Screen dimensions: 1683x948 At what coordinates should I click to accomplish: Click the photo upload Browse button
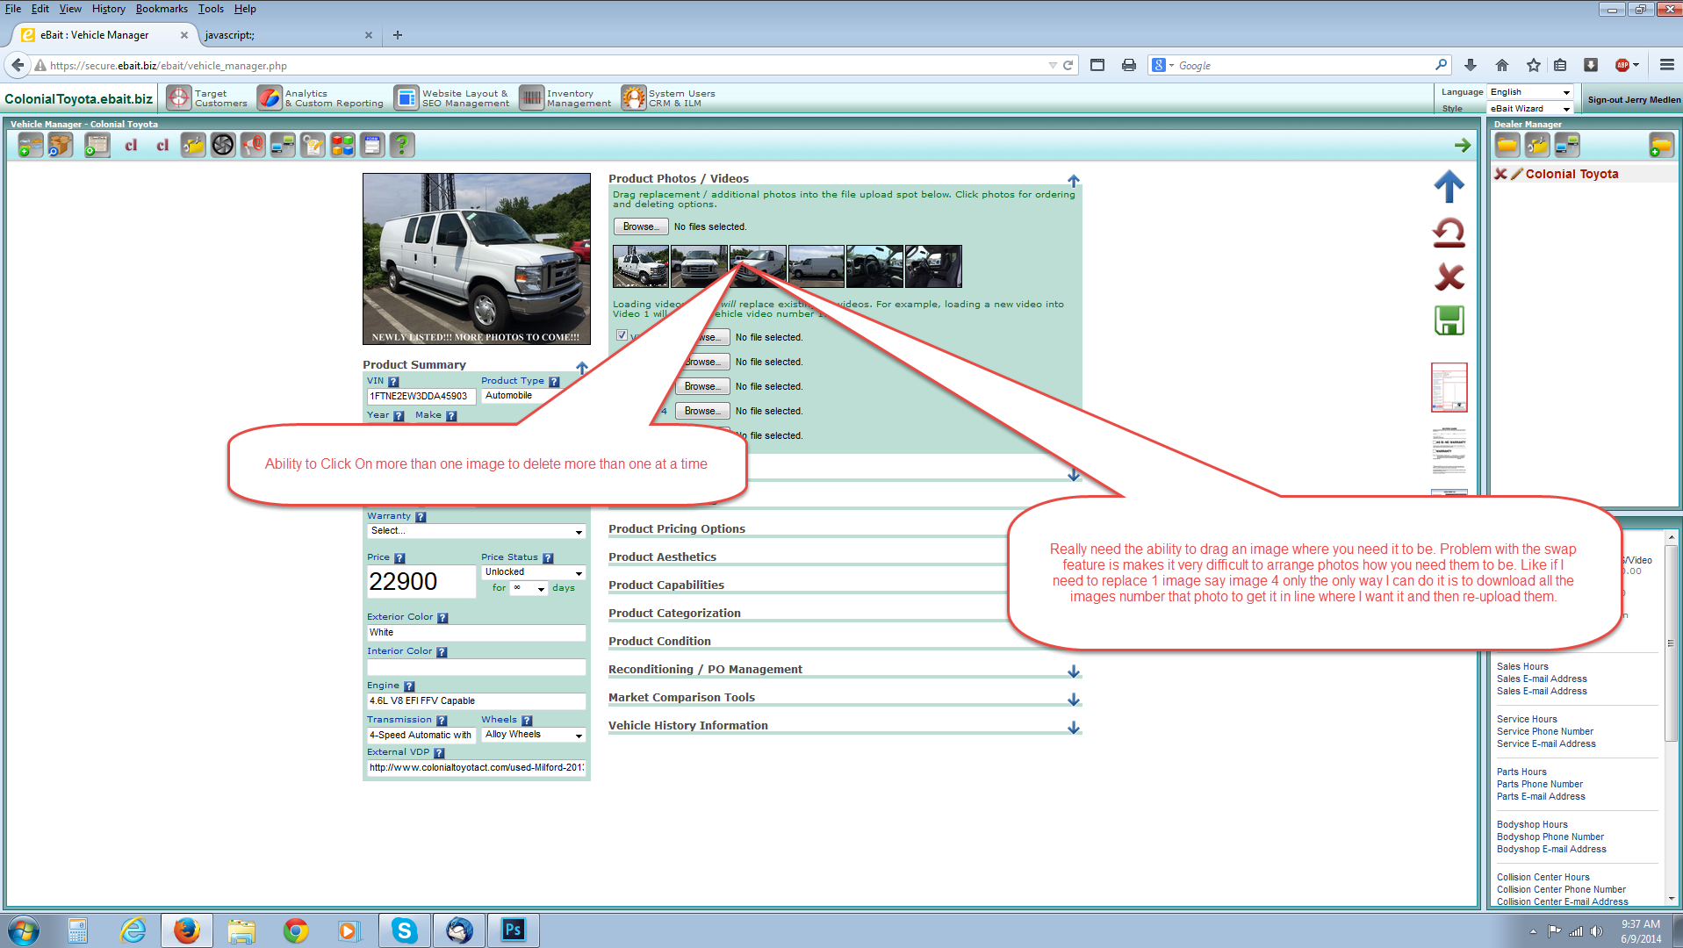(641, 226)
